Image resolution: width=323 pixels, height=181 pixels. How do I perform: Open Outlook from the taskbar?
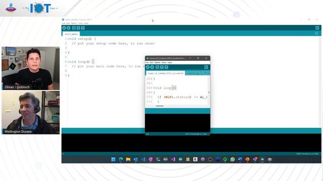(x=136, y=159)
